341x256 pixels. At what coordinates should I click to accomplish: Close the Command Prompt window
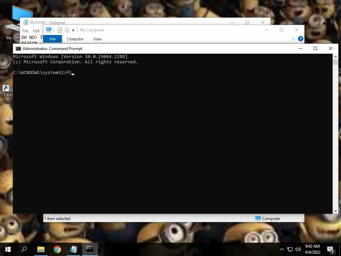(x=331, y=48)
